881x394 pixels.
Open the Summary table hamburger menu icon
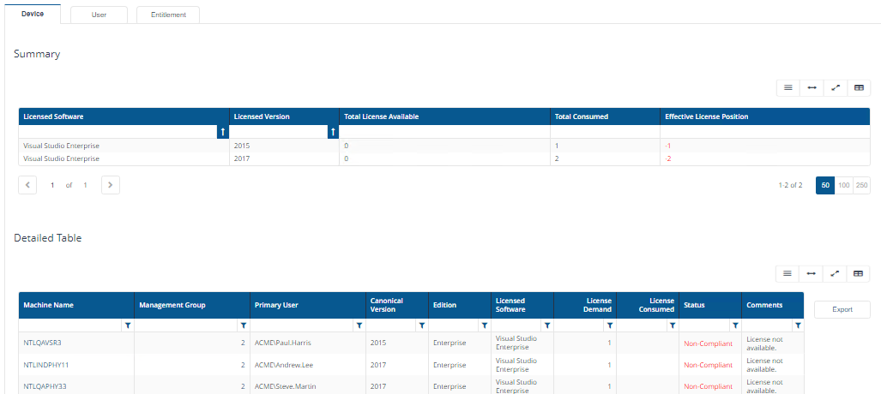pyautogui.click(x=788, y=87)
